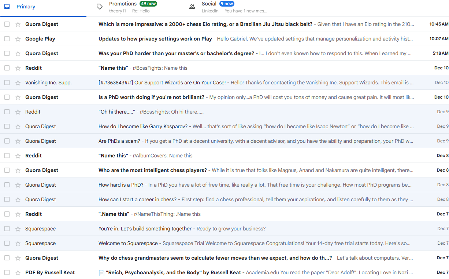Tick checkbox for 'Are PhDs a scam?' email
The height and width of the screenshot is (279, 449).
click(x=7, y=141)
